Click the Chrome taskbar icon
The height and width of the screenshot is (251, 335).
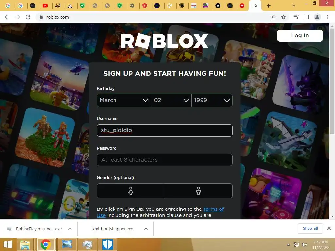[45, 244]
